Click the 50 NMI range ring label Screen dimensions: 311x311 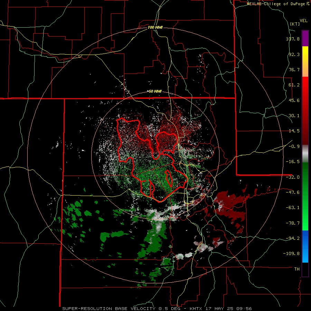(155, 91)
